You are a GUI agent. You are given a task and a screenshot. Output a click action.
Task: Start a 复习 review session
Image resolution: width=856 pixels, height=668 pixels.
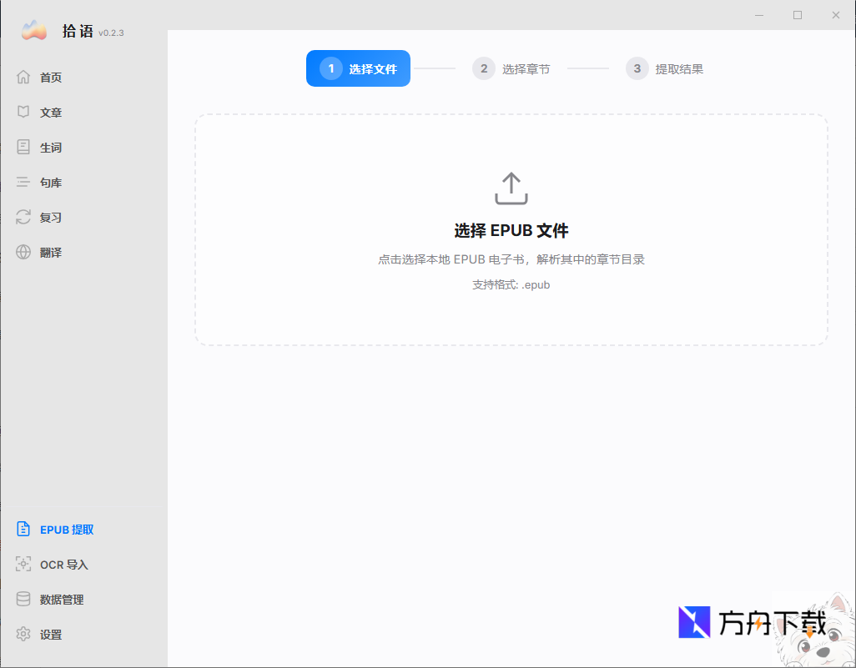pos(50,217)
